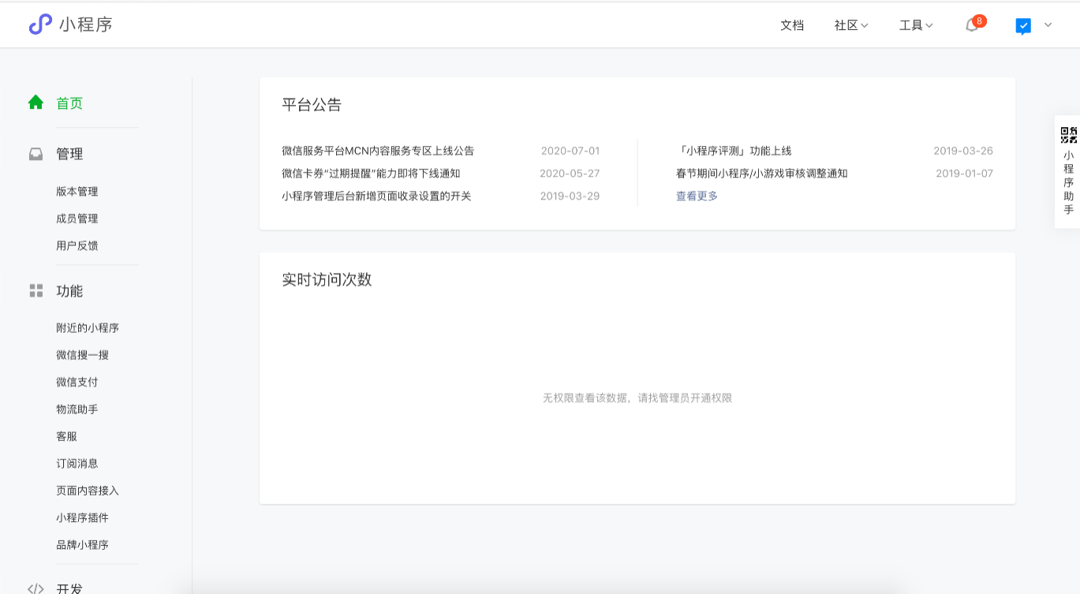Open the 文档 menu item
Viewport: 1080px width, 594px height.
click(x=792, y=25)
